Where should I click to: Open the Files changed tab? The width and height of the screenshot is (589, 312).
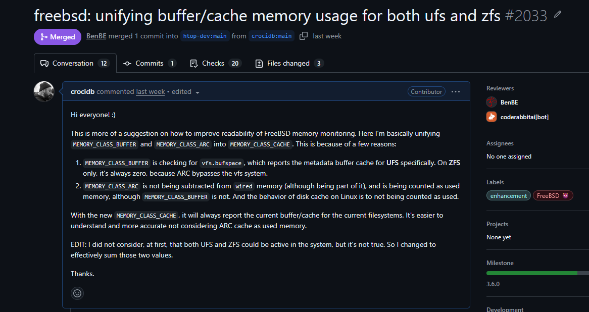click(x=289, y=64)
